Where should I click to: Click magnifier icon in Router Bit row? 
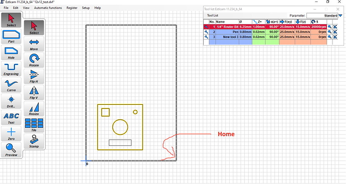(x=329, y=27)
